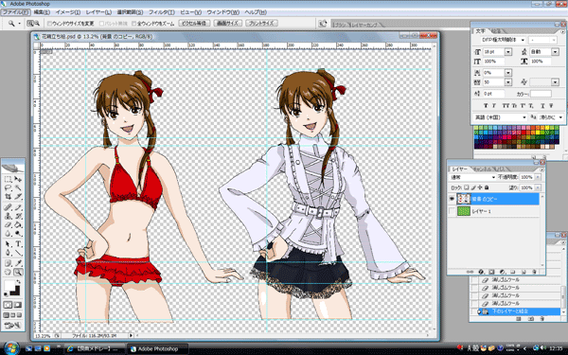Toggle lock position icon in Layers panel
The width and height of the screenshot is (568, 355).
click(480, 187)
